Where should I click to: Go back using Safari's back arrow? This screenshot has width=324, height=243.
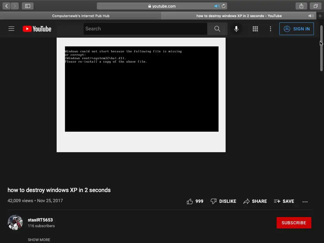(6, 6)
